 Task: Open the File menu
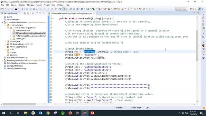pyautogui.click(x=2, y=5)
